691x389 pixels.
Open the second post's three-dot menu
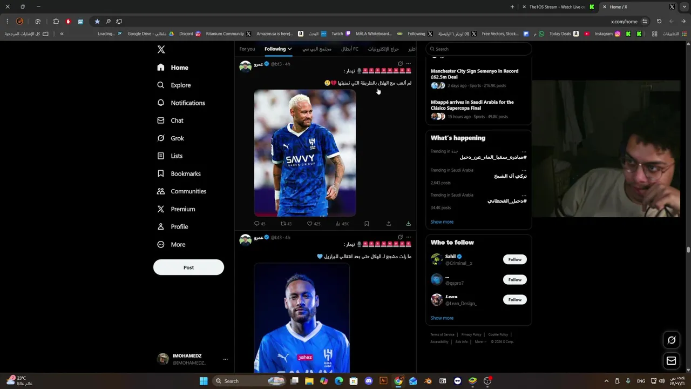point(408,237)
